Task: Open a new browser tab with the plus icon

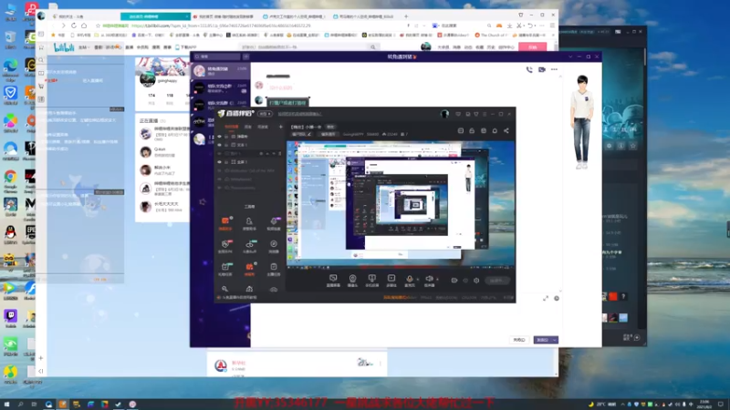Action: click(406, 16)
